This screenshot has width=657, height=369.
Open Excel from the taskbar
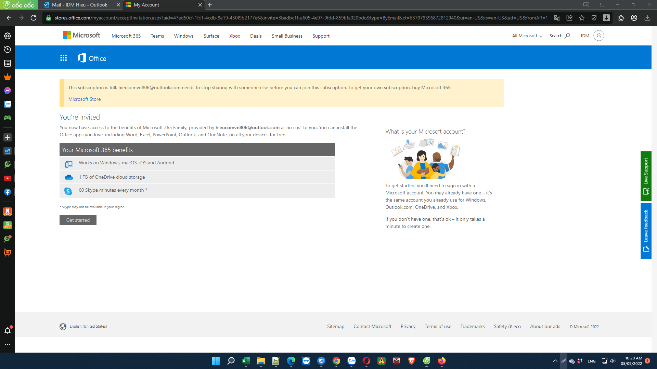coord(246,361)
